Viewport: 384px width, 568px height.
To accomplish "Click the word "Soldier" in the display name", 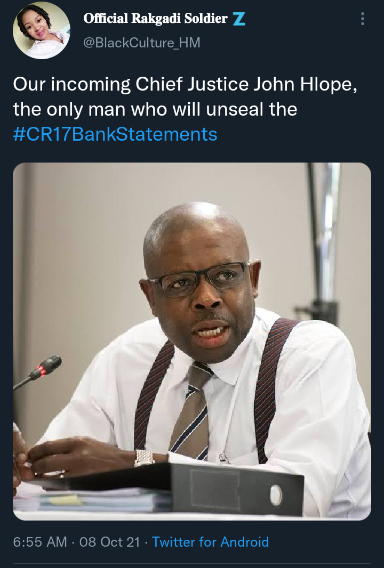I will [x=205, y=18].
